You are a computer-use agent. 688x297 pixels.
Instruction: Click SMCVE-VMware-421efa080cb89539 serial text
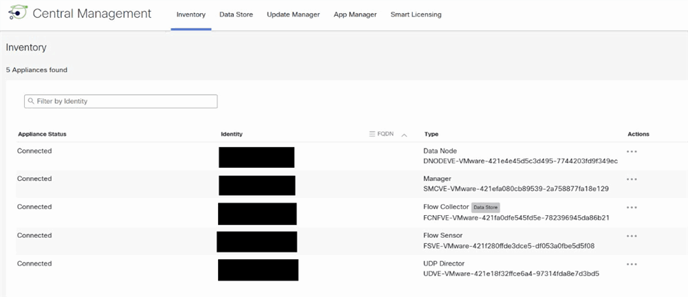tap(516, 188)
